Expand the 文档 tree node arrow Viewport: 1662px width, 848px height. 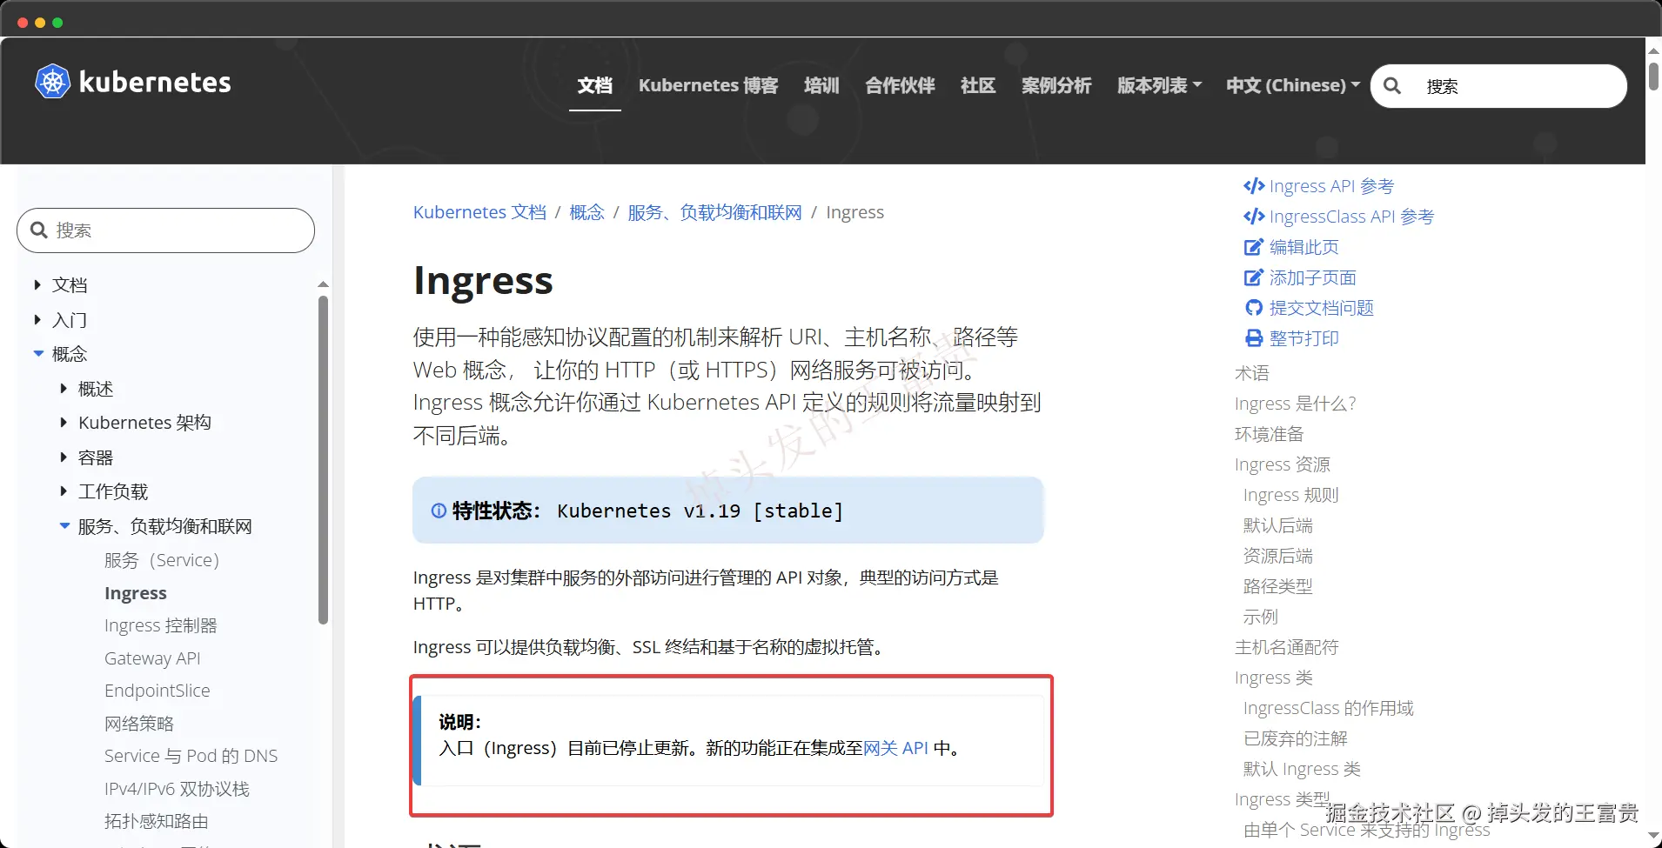click(x=37, y=284)
